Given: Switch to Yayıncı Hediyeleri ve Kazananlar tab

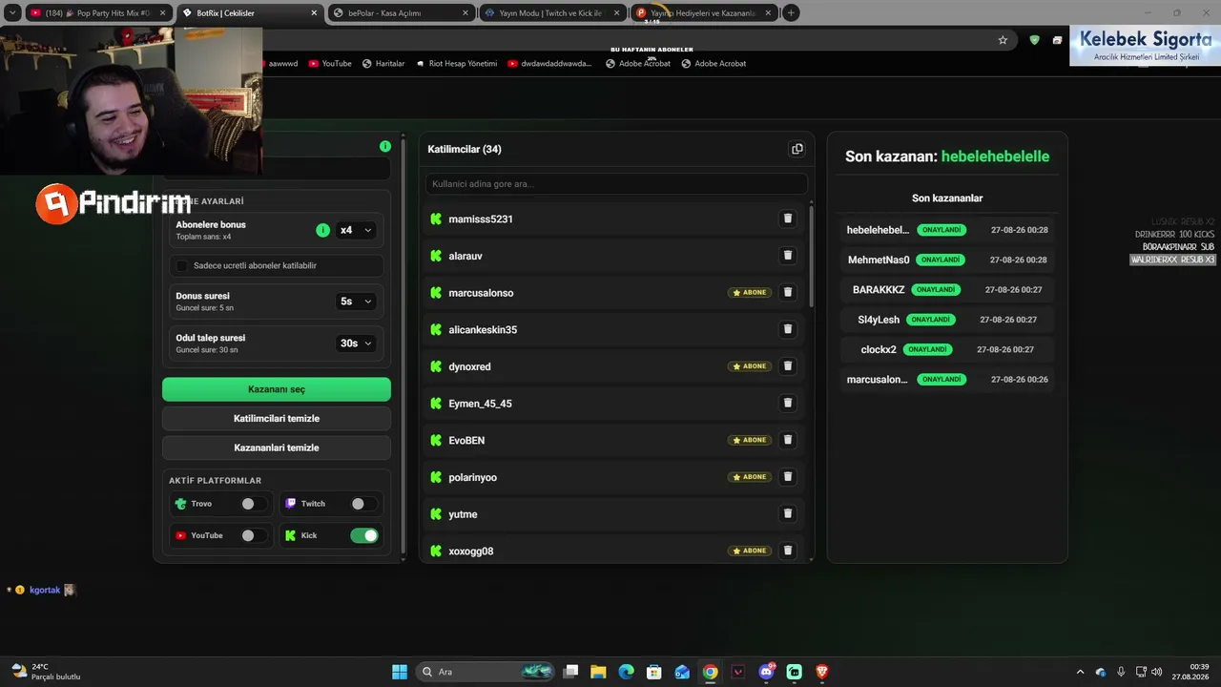Looking at the screenshot, I should coord(703,13).
